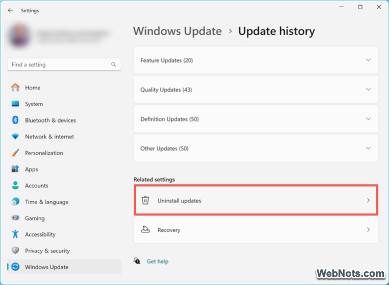Select Apps in the sidebar

coord(64,169)
